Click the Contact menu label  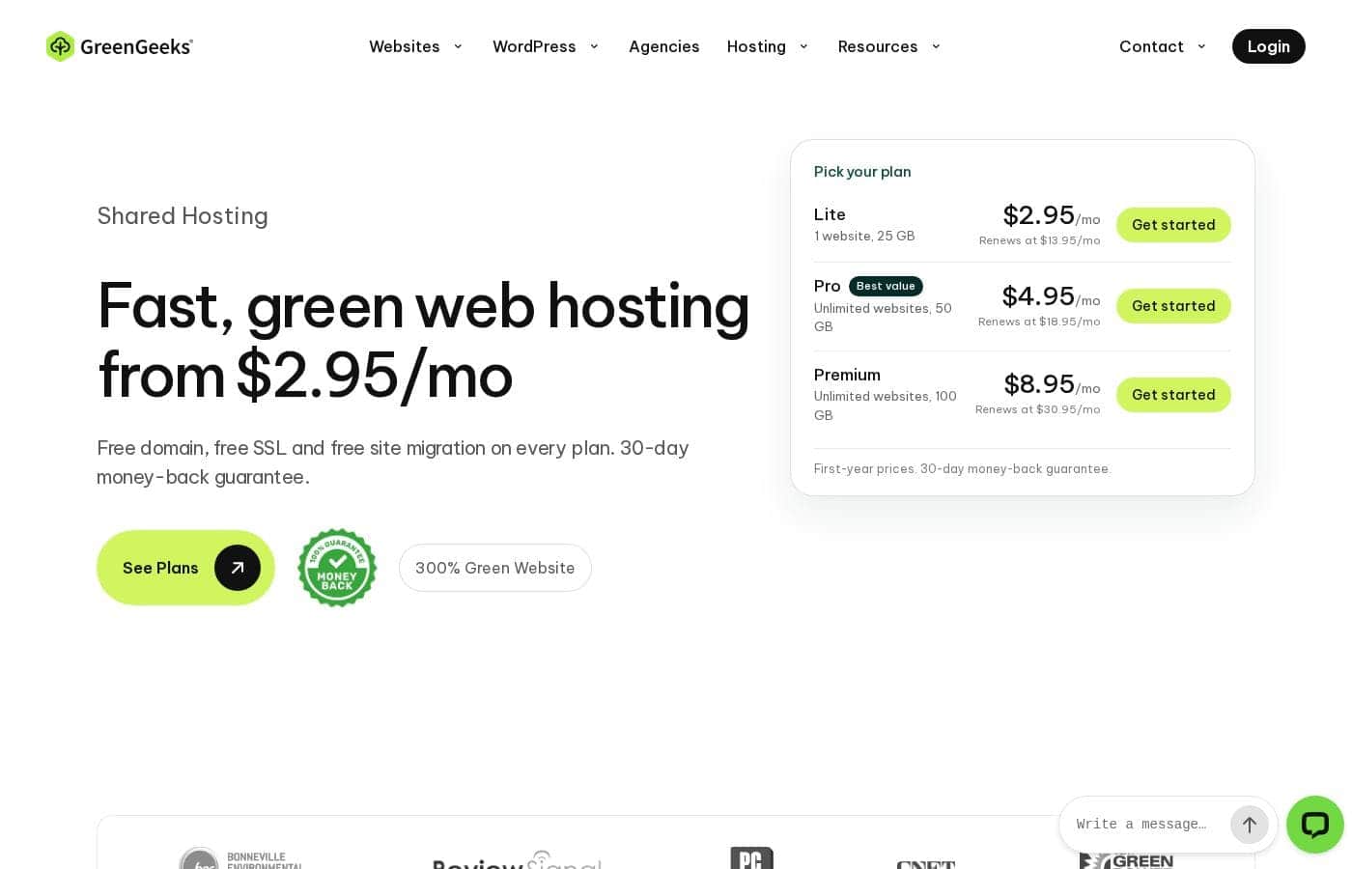[x=1151, y=46]
